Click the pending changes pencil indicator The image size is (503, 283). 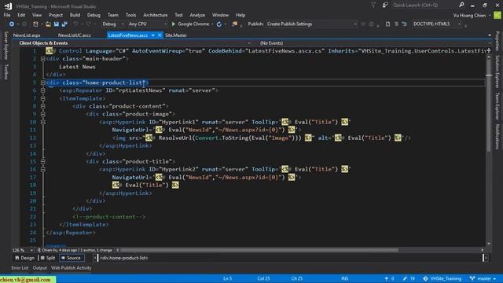[409, 278]
